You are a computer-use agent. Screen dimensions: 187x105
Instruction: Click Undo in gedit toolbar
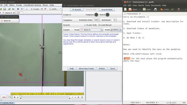coord(165,9)
